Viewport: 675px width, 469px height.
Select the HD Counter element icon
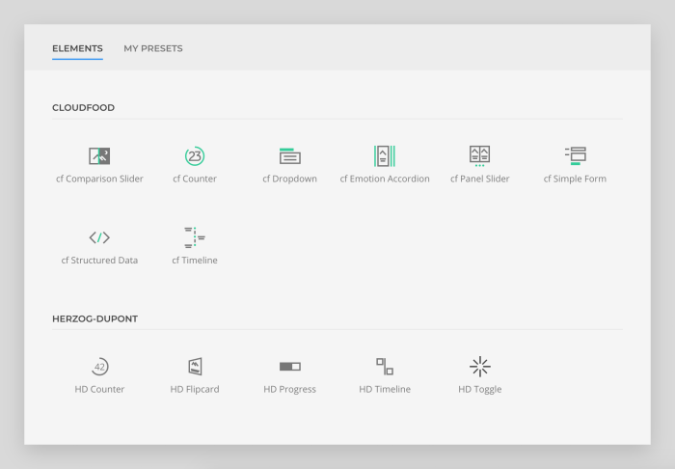click(x=99, y=367)
